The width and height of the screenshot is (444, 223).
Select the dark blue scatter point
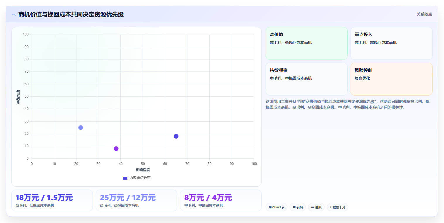pyautogui.click(x=176, y=136)
